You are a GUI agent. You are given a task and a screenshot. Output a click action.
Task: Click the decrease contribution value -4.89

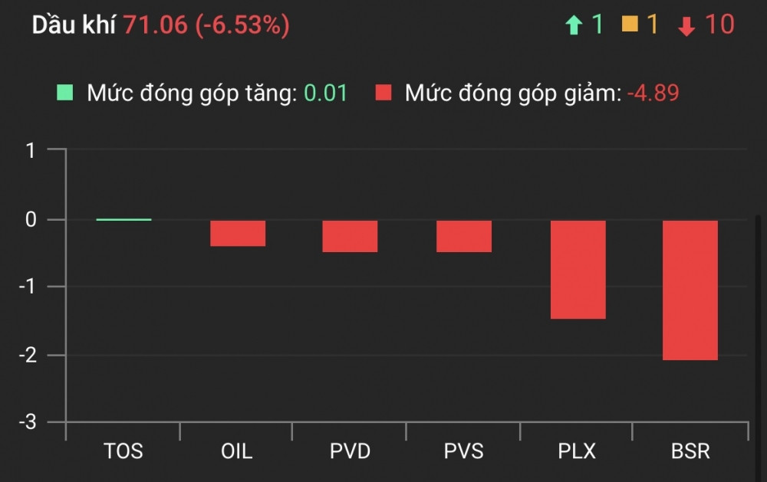point(653,93)
